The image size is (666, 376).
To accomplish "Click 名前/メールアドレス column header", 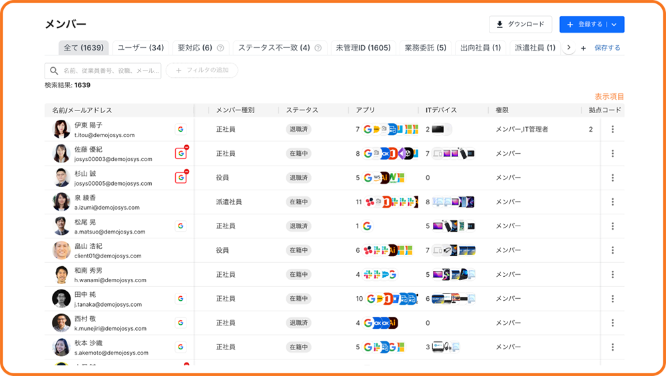I will [82, 110].
